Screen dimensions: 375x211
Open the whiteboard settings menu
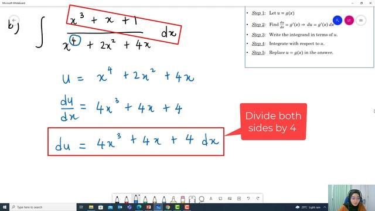pyautogui.click(x=361, y=21)
